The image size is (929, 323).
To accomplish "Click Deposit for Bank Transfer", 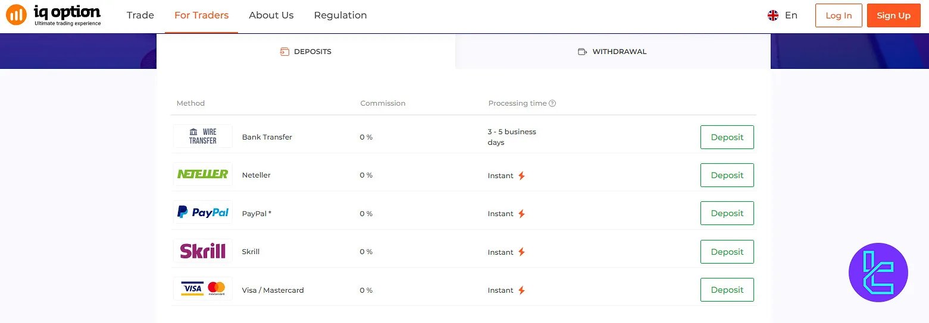I will [727, 137].
